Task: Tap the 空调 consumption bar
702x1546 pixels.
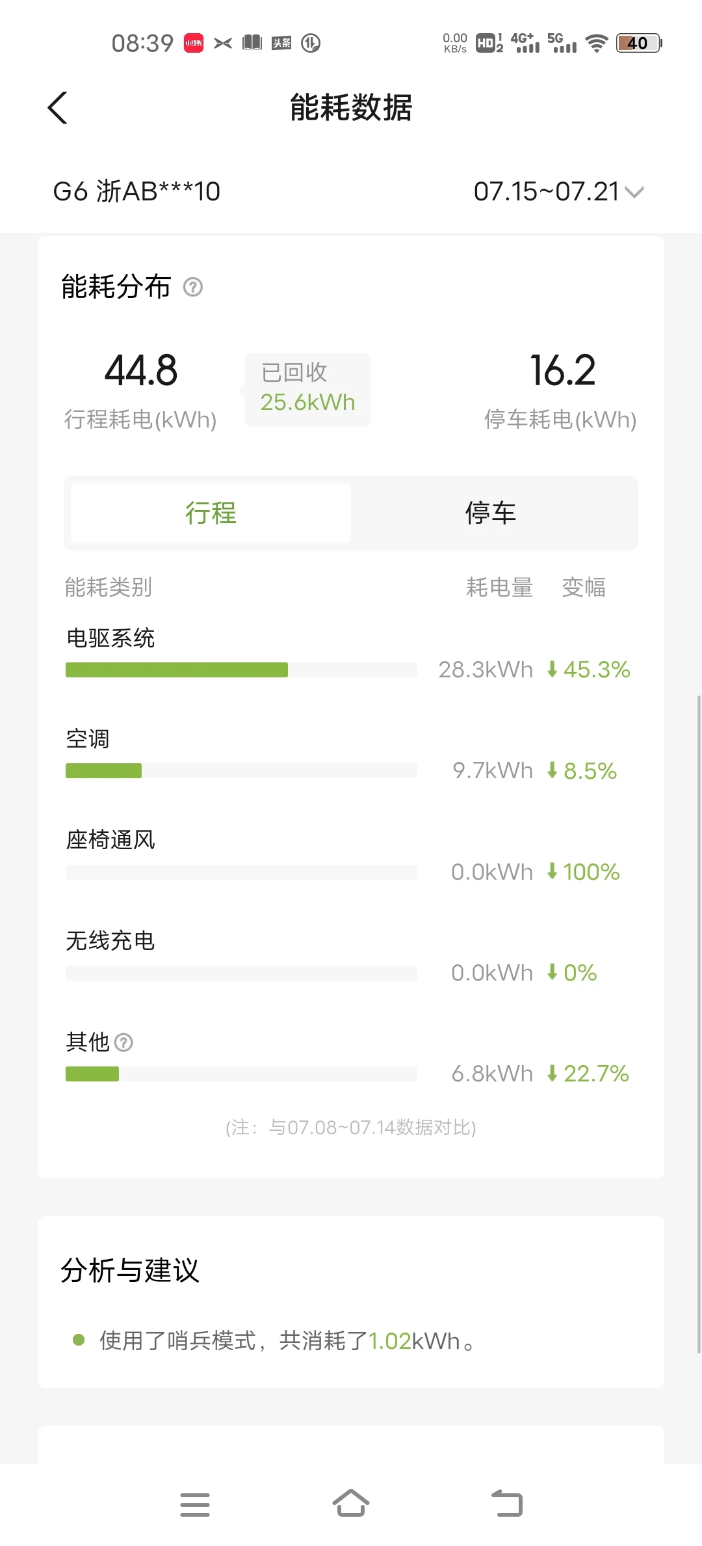Action: pyautogui.click(x=241, y=770)
